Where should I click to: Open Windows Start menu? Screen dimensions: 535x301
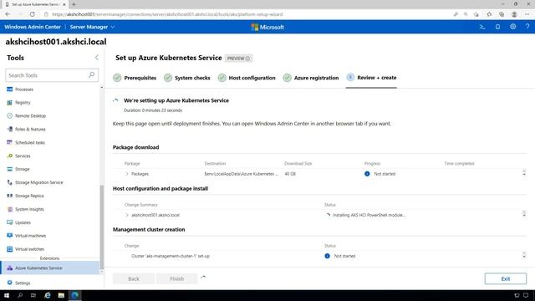(x=7, y=295)
